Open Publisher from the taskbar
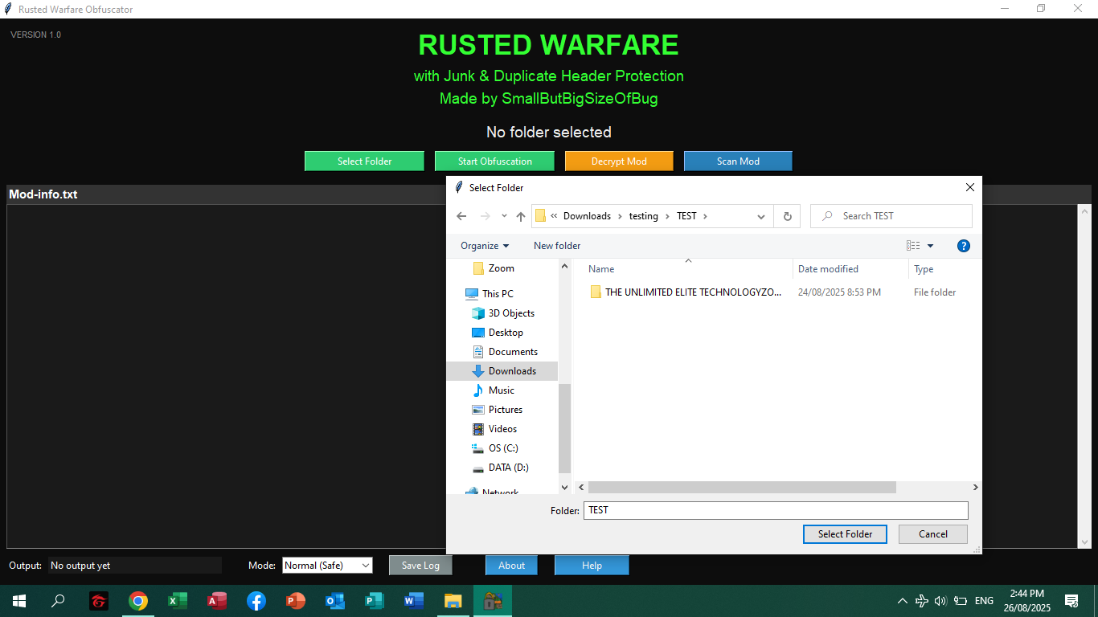 (375, 601)
